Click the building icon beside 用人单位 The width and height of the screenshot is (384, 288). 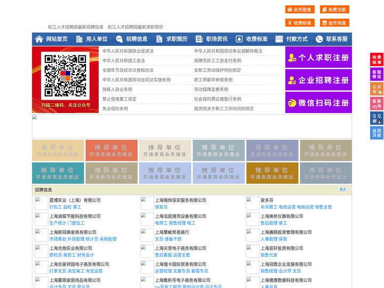tap(79, 39)
